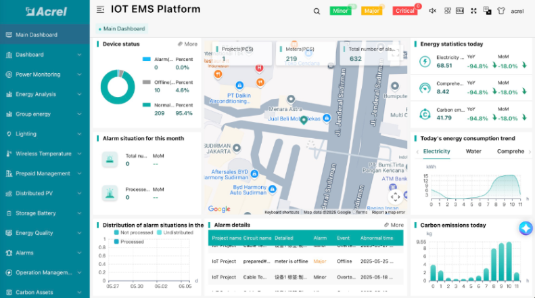Click the teal device status donut chart
Viewport: 535px width, 298px height.
click(x=118, y=87)
